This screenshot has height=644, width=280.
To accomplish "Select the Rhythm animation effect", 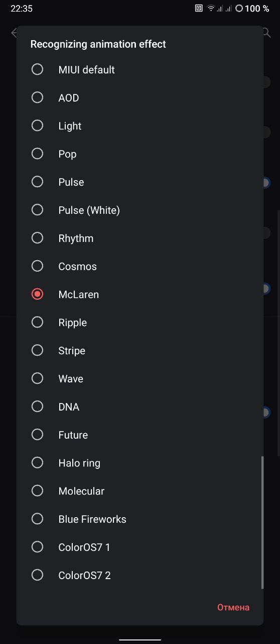I will pos(140,238).
